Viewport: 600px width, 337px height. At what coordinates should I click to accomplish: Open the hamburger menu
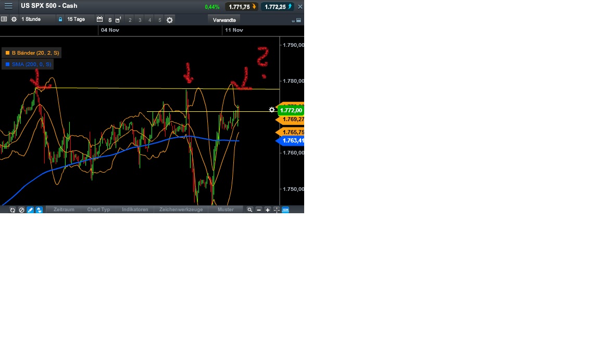pos(8,6)
